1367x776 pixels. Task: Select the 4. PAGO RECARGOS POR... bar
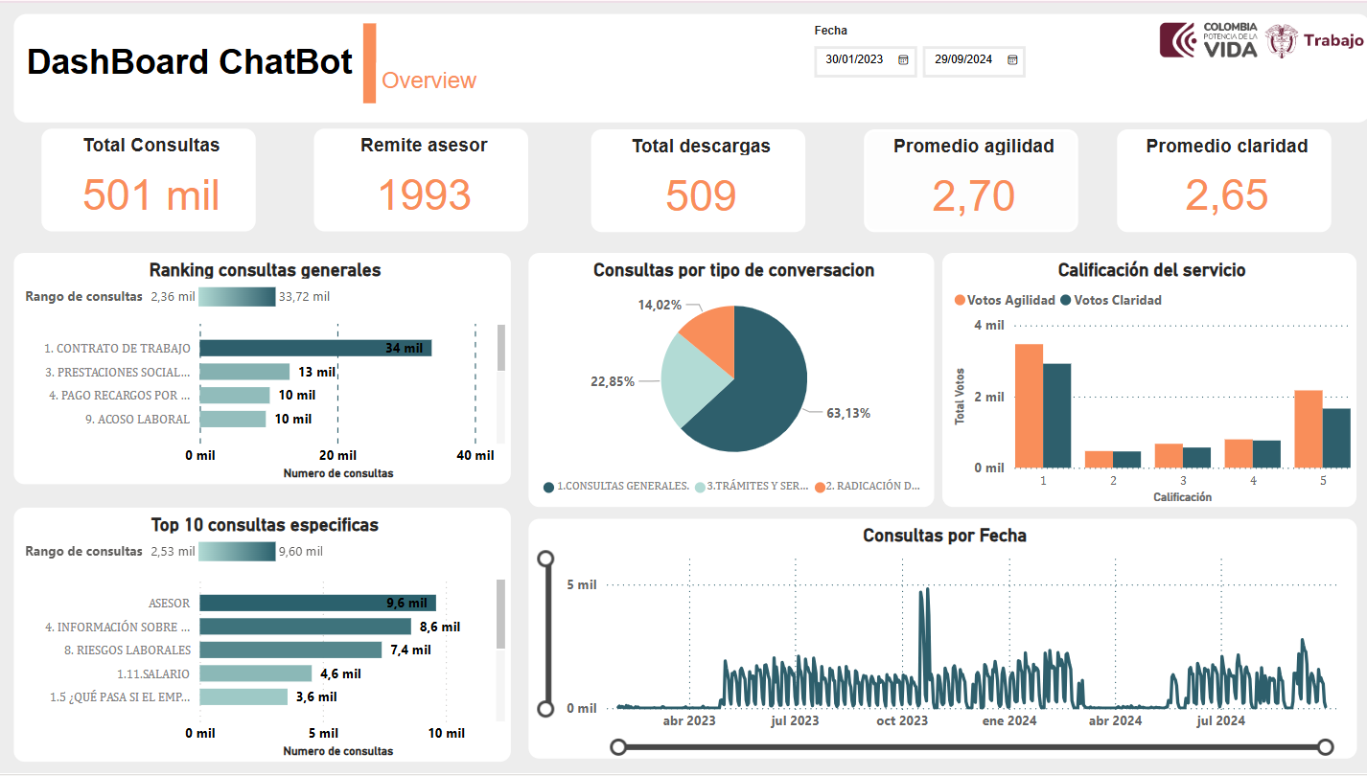point(235,395)
